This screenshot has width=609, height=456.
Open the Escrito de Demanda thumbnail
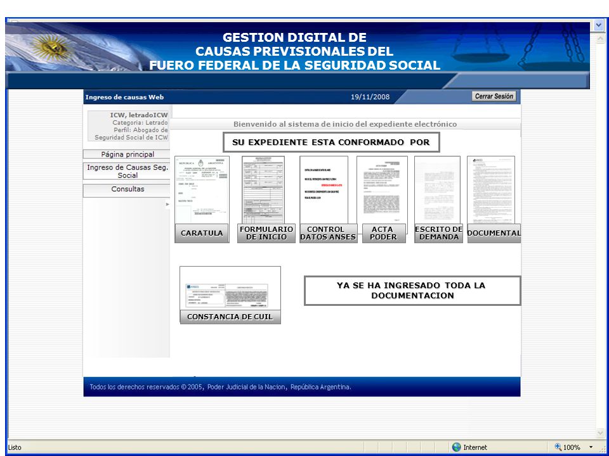(x=437, y=190)
